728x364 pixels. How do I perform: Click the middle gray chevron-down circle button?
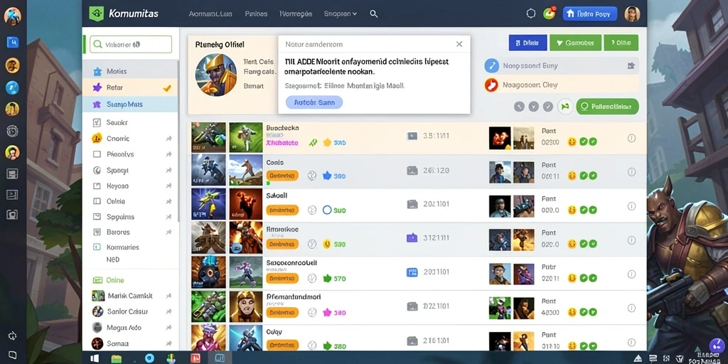pos(534,107)
